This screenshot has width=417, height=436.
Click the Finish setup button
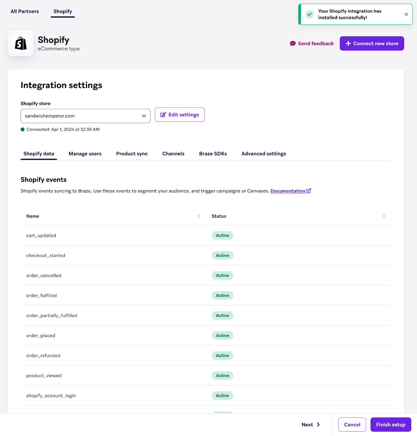click(x=391, y=424)
